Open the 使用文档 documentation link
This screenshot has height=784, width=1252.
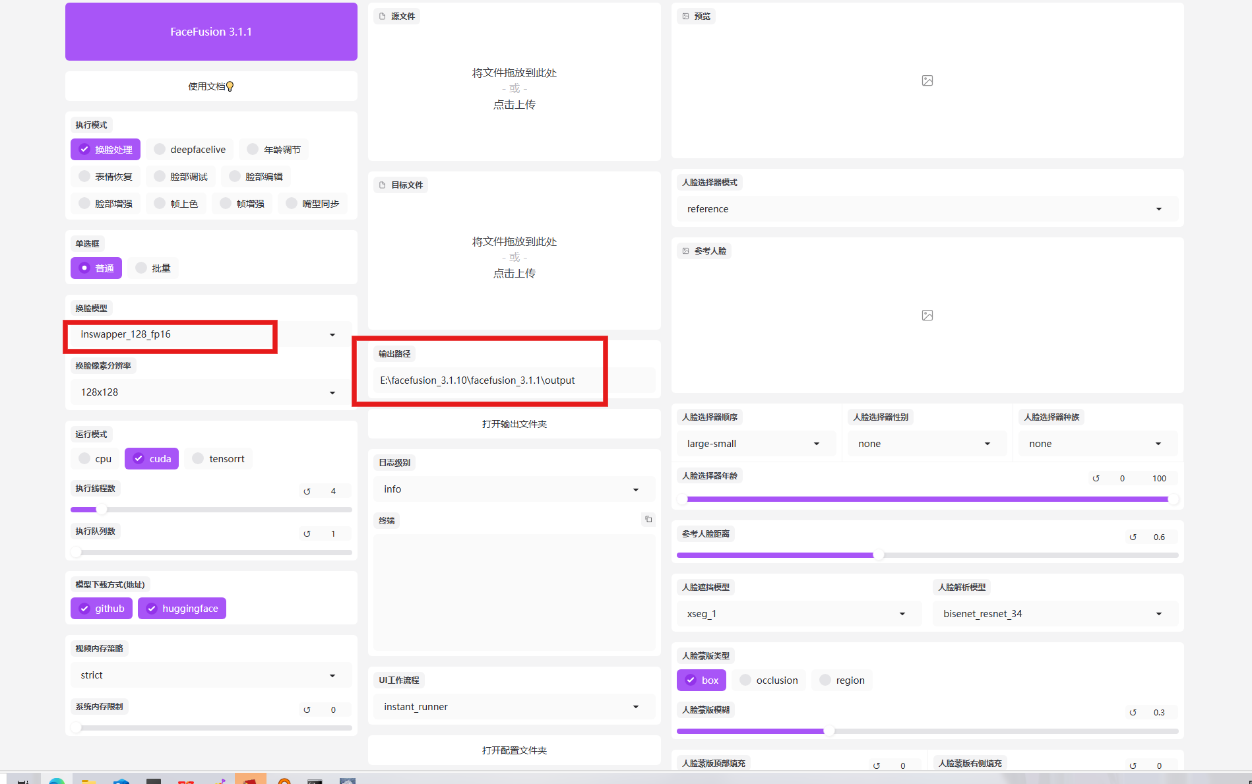point(211,86)
